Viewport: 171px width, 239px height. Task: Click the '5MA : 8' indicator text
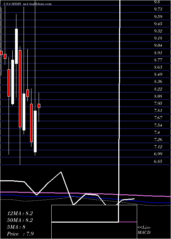(16, 227)
